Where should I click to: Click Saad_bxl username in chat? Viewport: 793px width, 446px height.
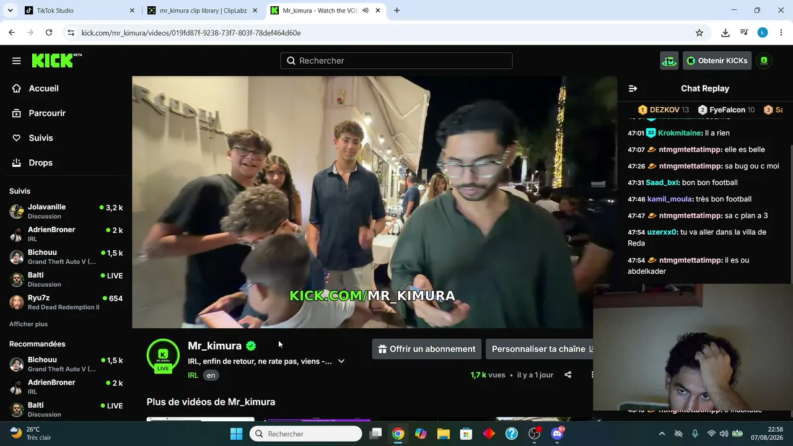click(662, 183)
